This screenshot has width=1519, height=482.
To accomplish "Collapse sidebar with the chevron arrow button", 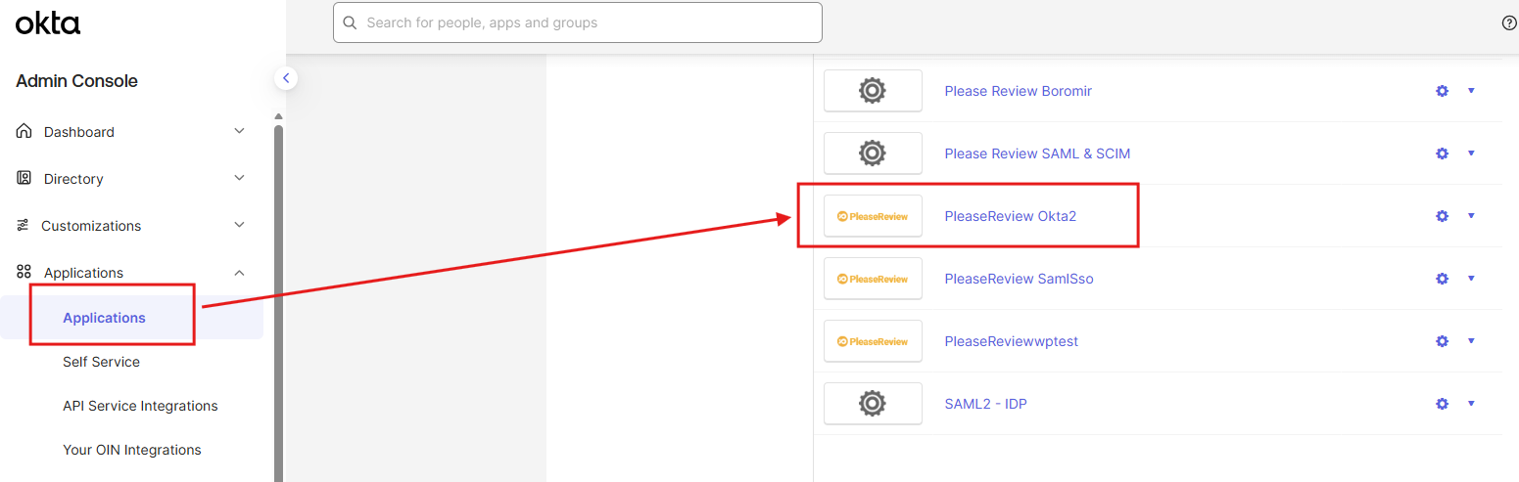I will [286, 77].
